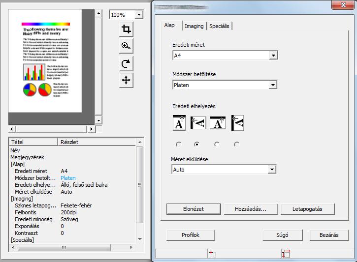The image size is (357, 262).
Task: Open the Eredeti méret A4 dropdown
Action: point(273,55)
